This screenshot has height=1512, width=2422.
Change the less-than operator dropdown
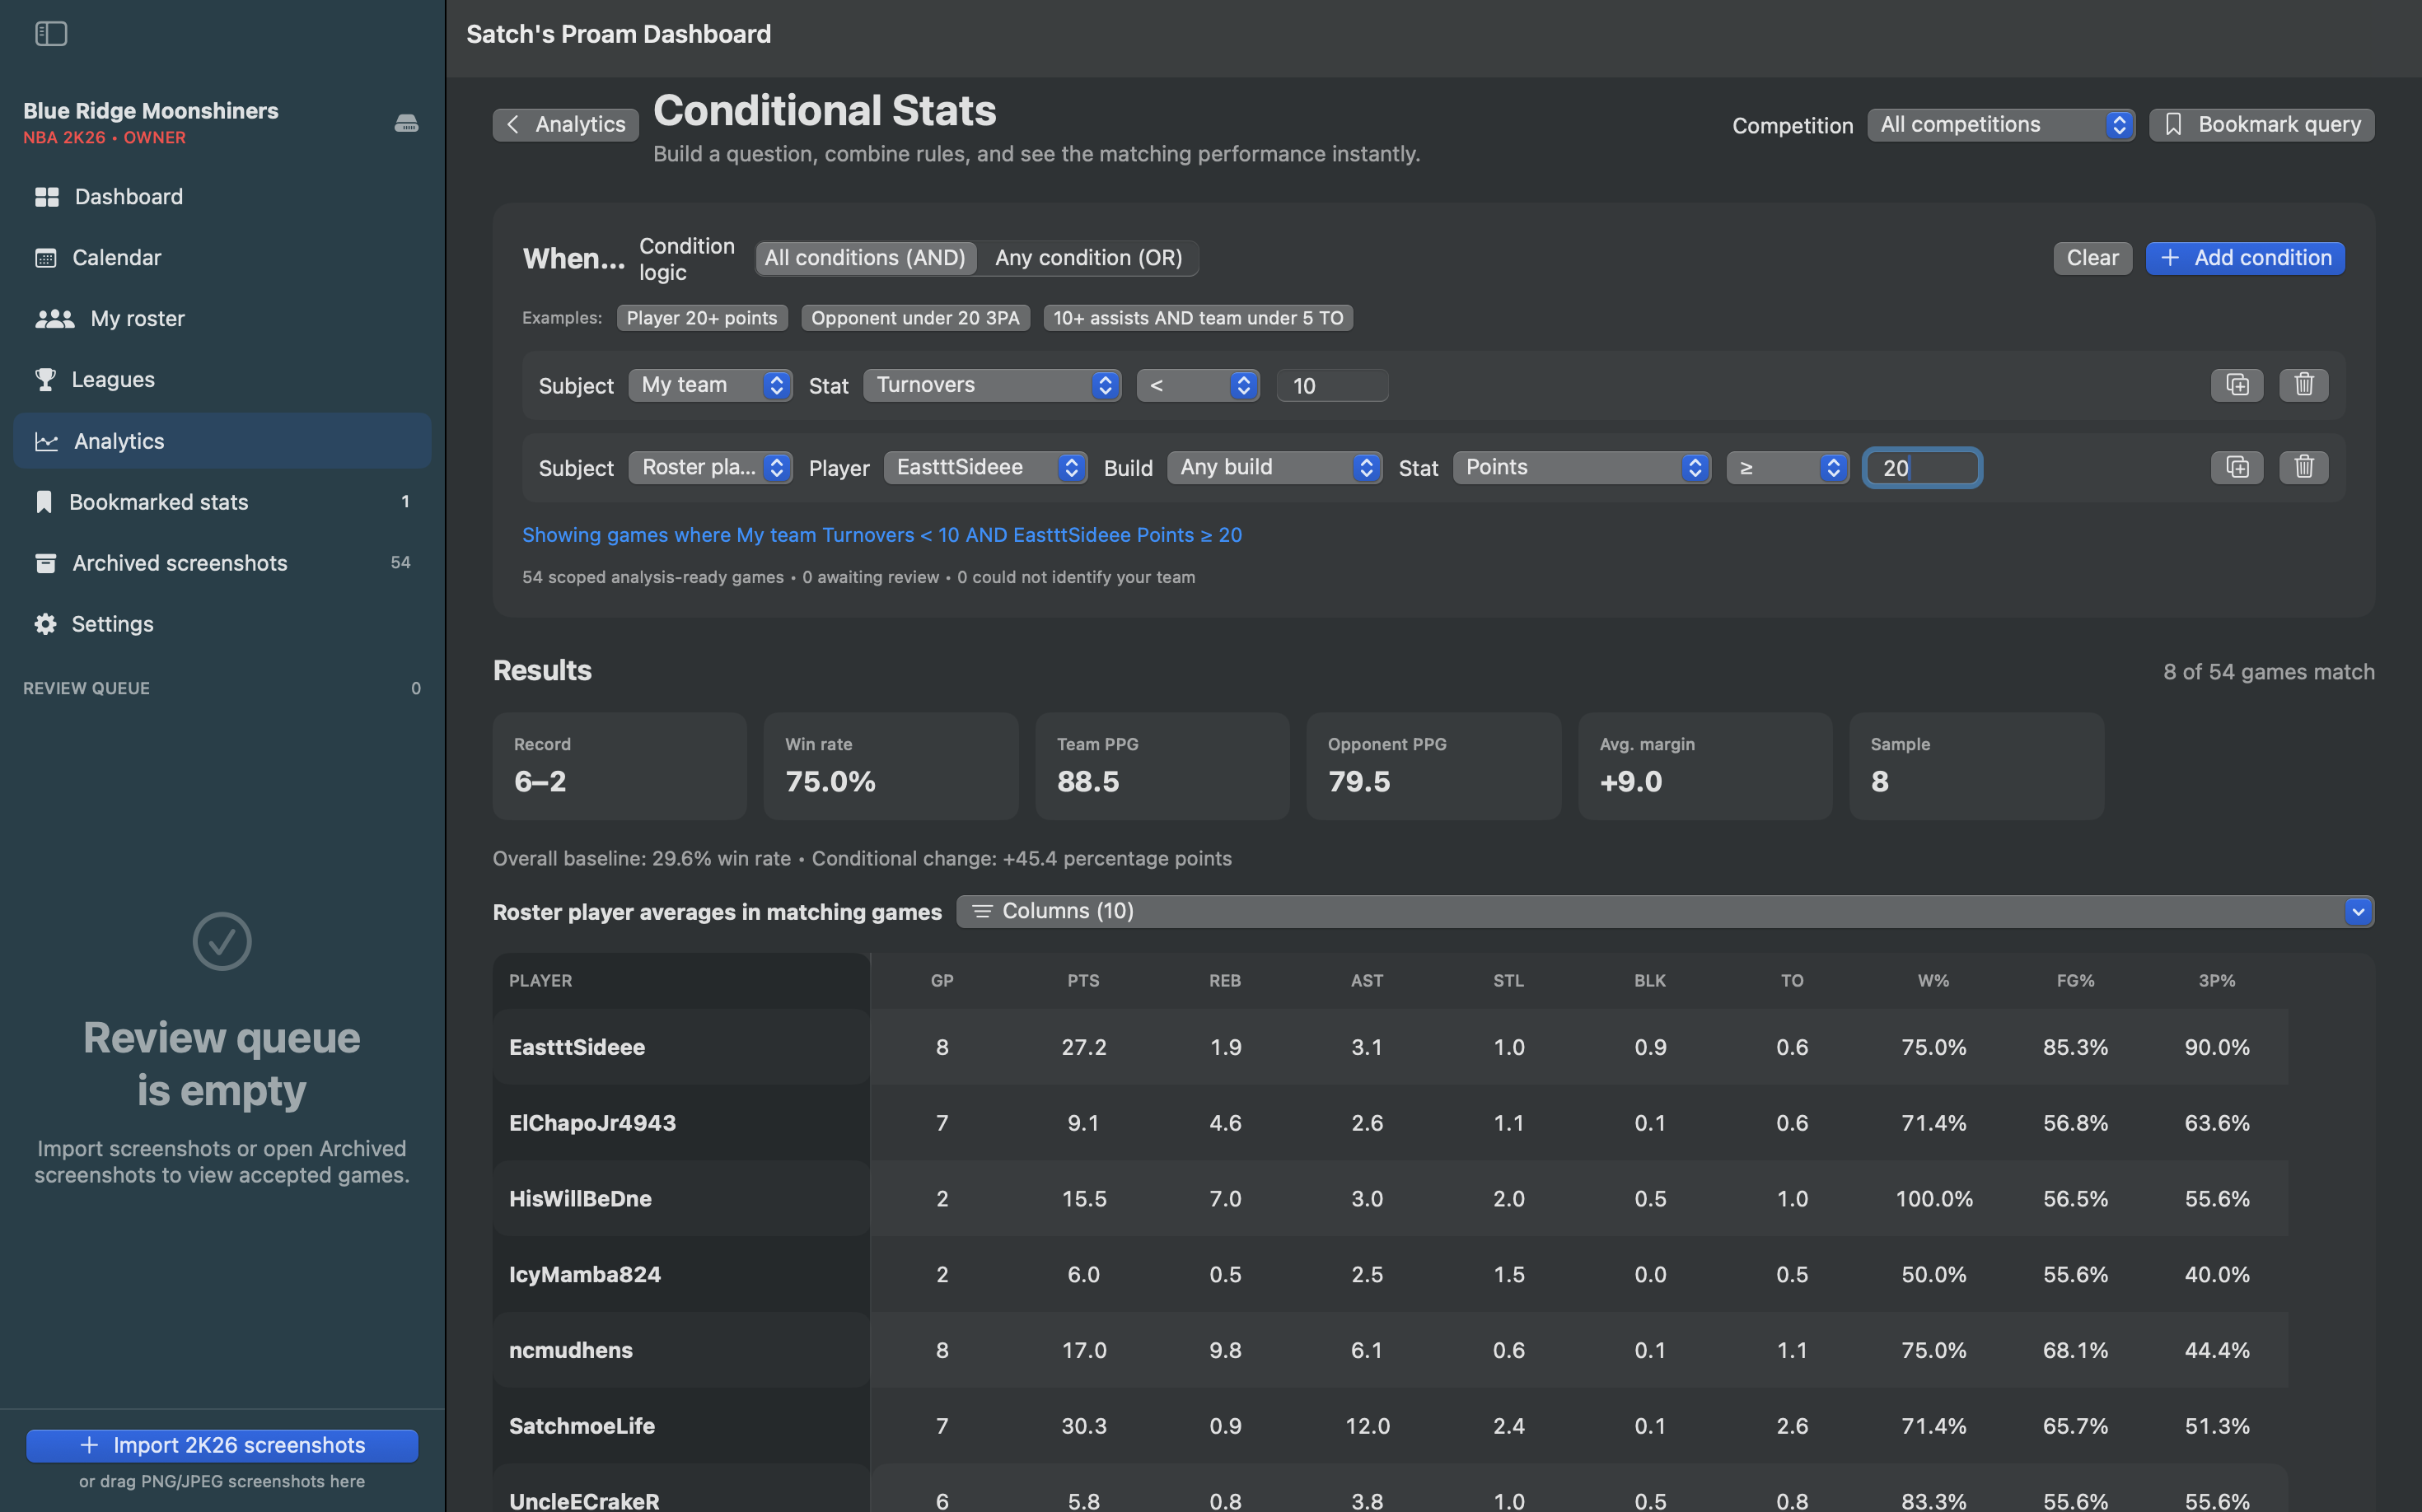(1198, 385)
